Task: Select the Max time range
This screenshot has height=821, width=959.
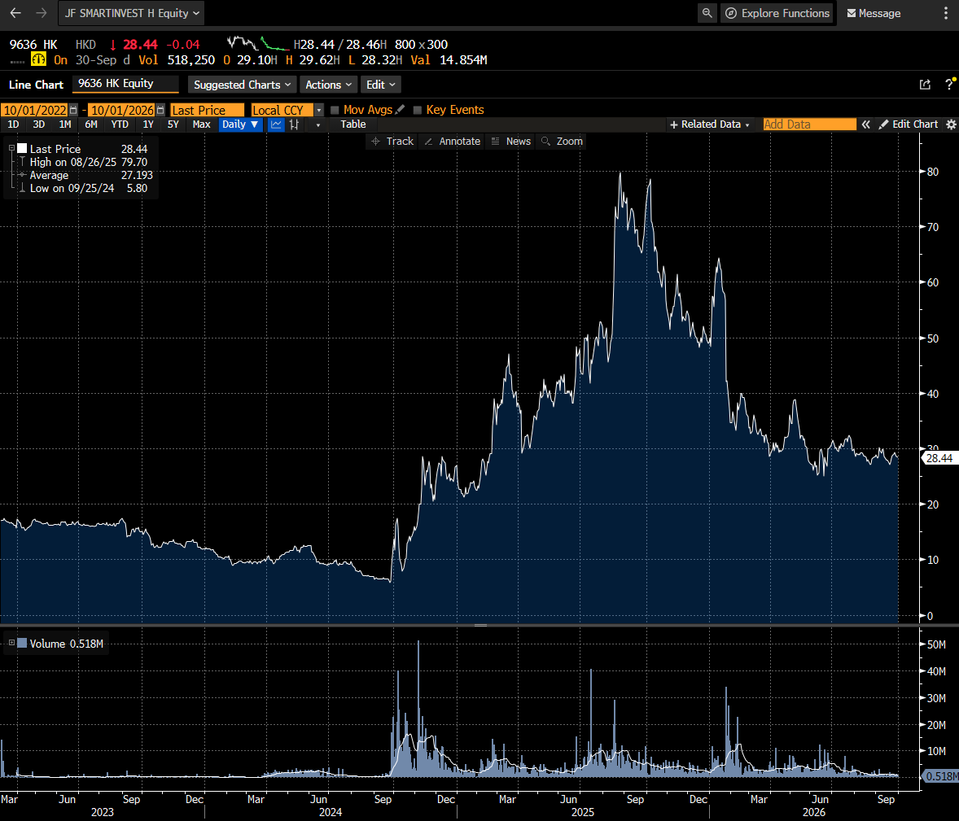Action: (201, 124)
